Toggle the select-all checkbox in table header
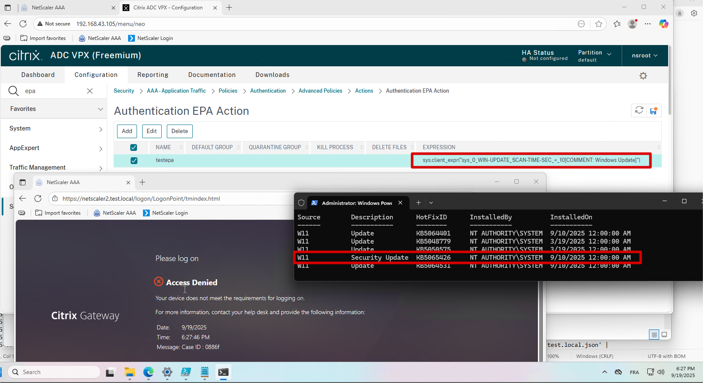 click(134, 148)
